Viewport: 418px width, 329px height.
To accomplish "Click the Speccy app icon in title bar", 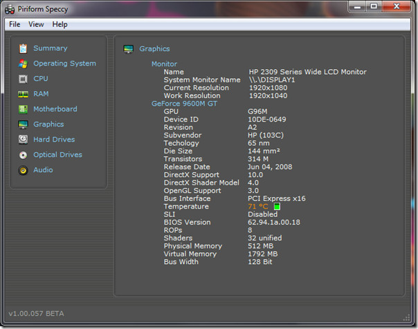I will [x=10, y=9].
